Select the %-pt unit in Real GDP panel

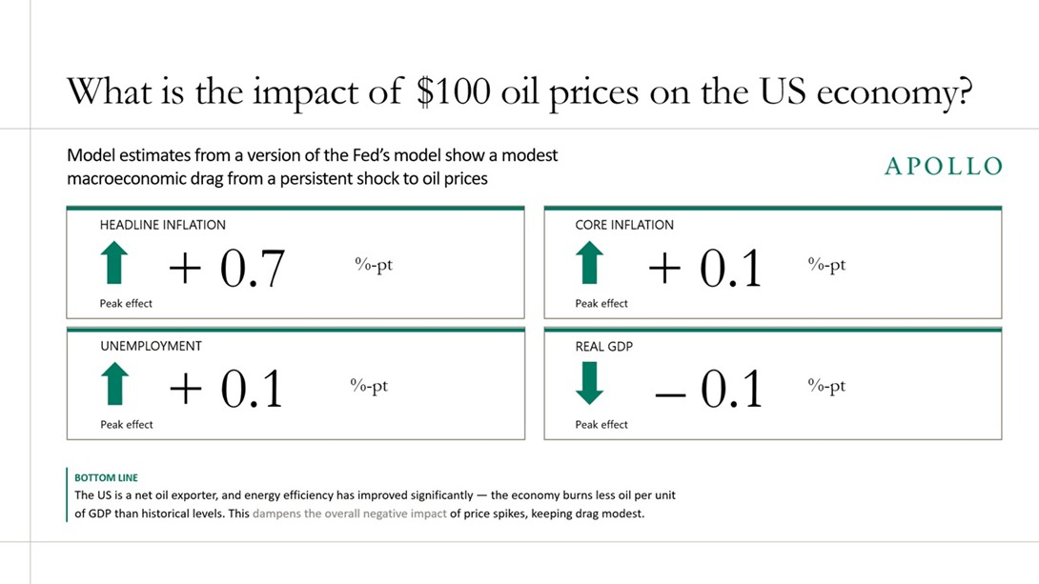825,386
